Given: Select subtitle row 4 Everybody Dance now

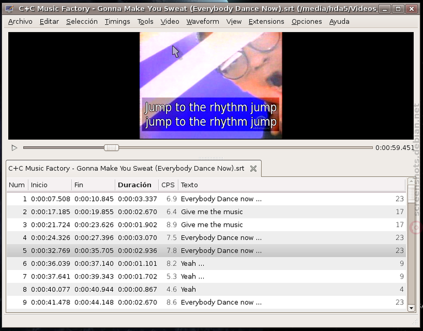Looking at the screenshot, I should click(206, 238).
